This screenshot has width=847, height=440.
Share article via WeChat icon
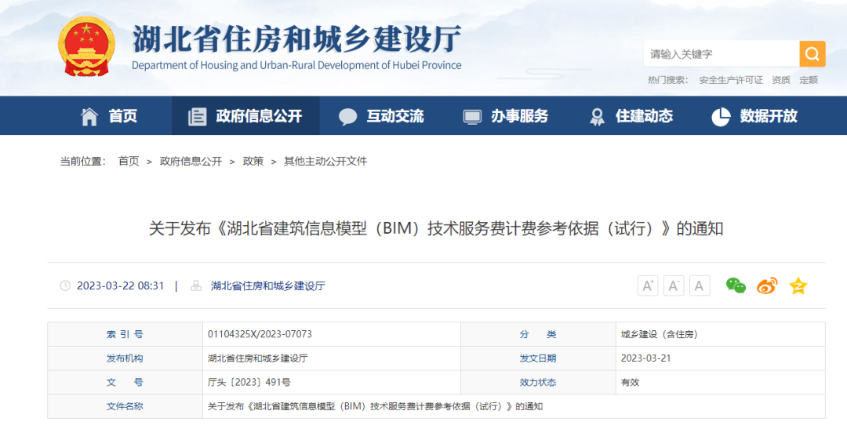[736, 285]
